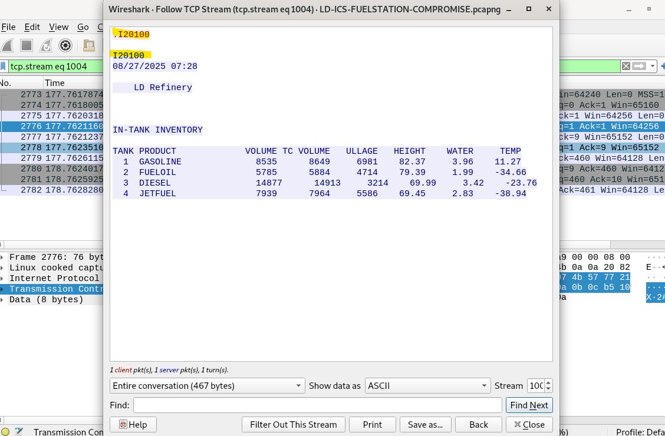Clear the display filter with X icon
Image resolution: width=665 pixels, height=436 pixels.
pos(626,66)
